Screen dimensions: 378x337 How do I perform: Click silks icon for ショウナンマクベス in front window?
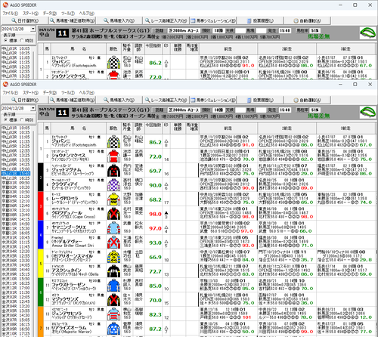point(113,156)
